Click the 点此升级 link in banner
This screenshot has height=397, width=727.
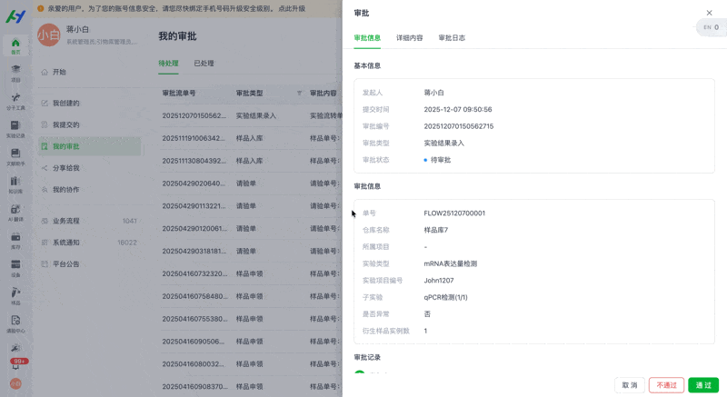292,8
